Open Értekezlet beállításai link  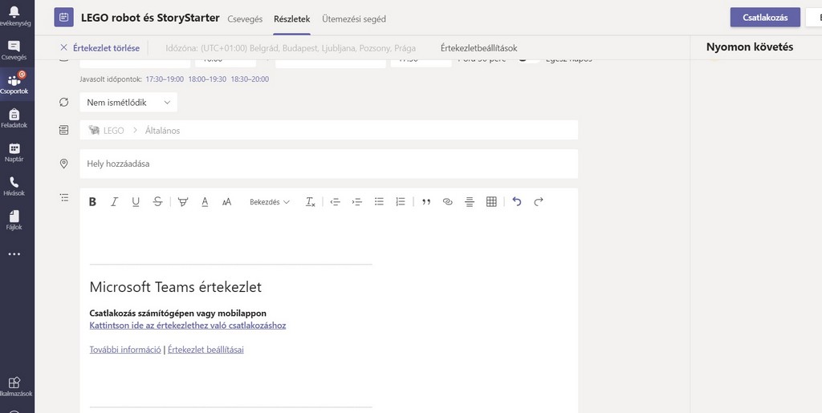click(x=205, y=349)
